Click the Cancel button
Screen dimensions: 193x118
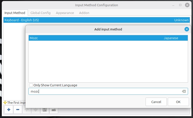156,102
